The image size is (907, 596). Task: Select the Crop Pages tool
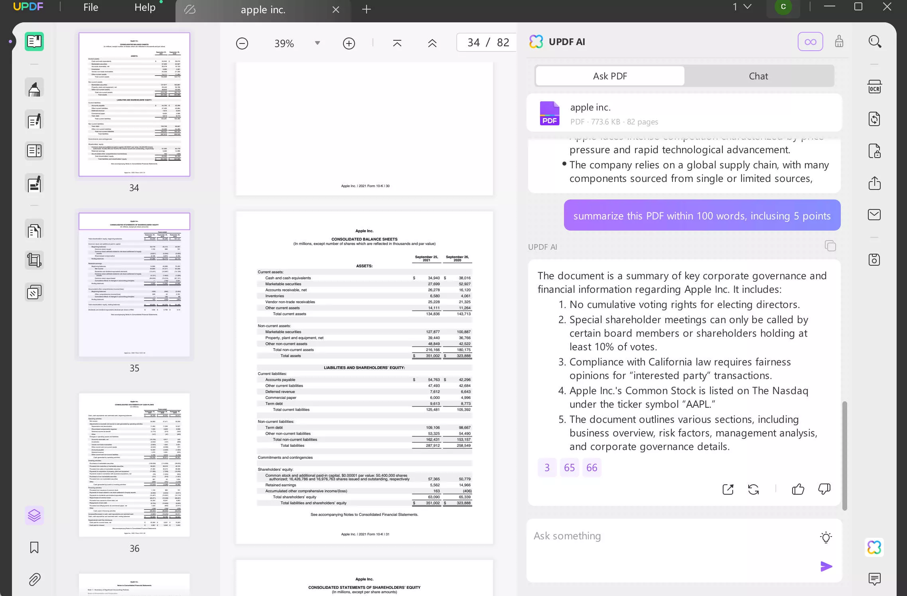pyautogui.click(x=34, y=260)
